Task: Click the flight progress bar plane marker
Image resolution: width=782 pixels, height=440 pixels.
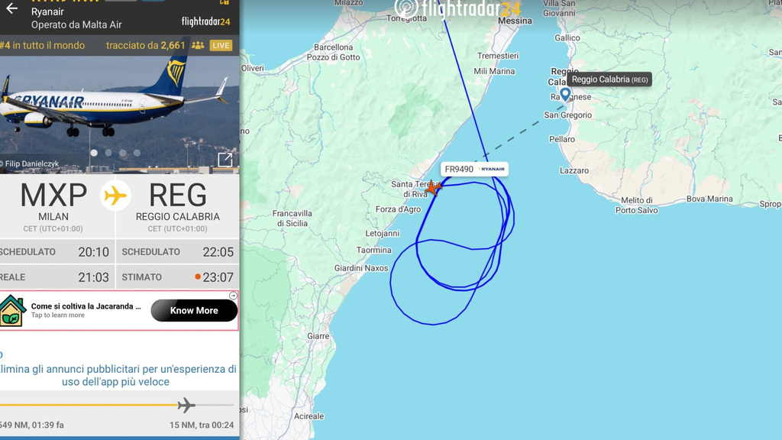Action: (186, 405)
